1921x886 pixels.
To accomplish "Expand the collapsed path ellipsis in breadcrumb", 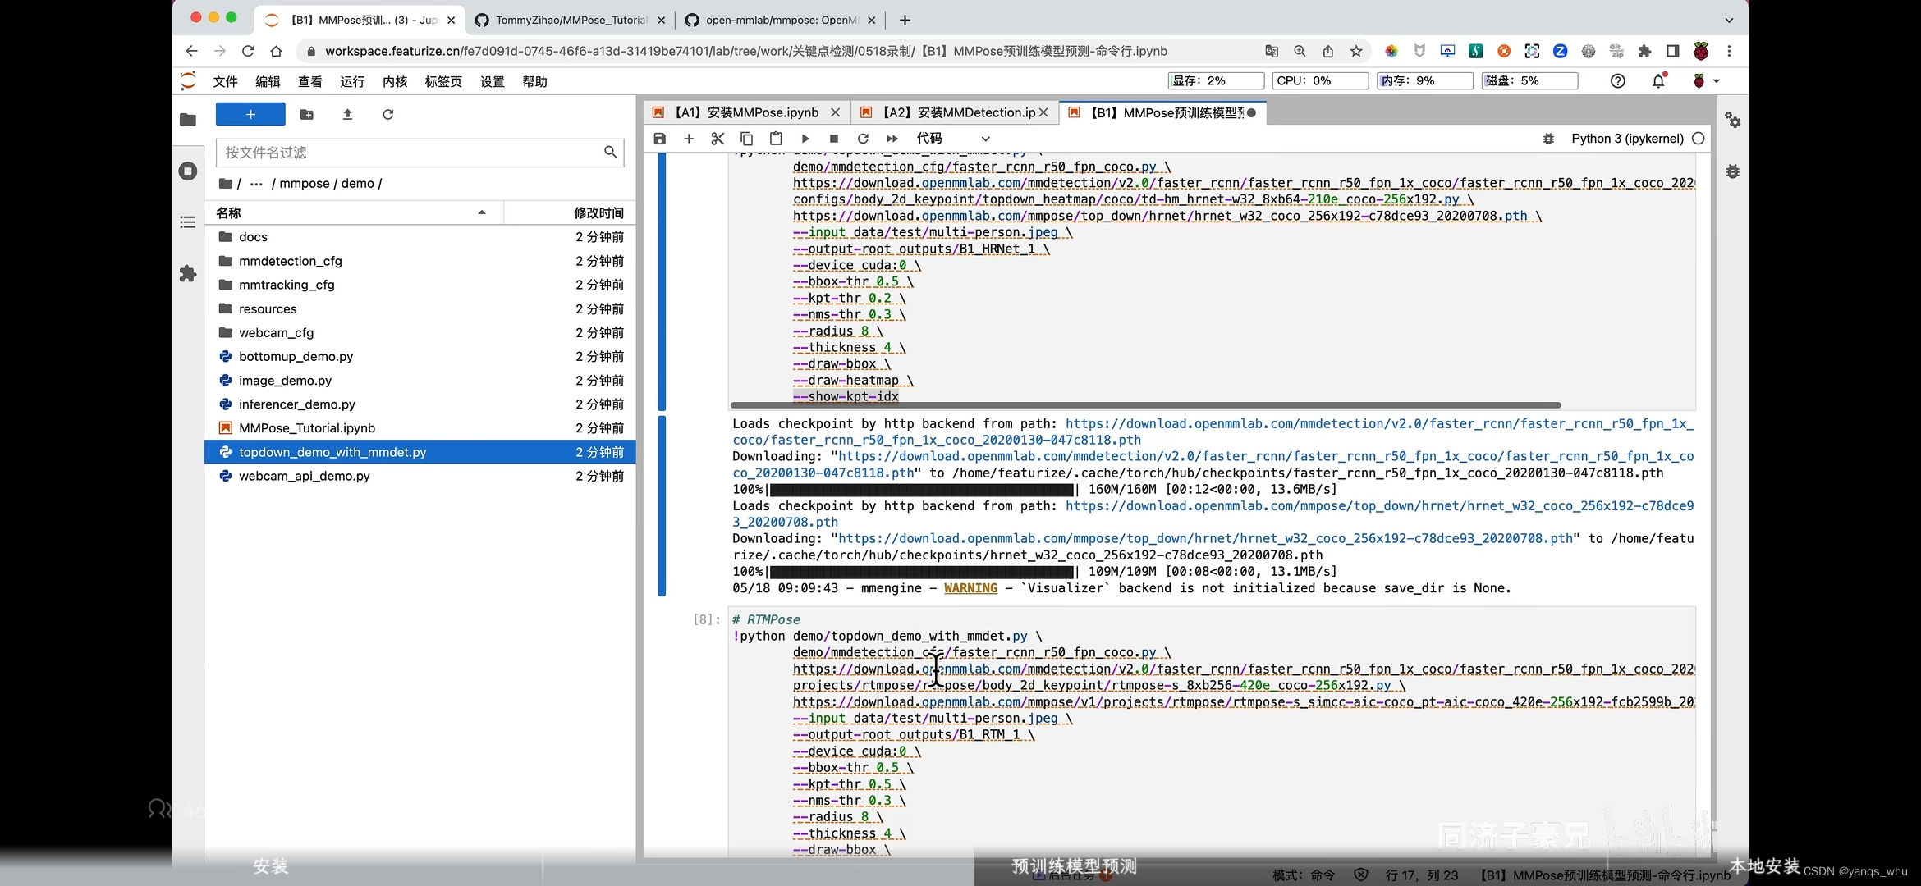I will click(256, 183).
